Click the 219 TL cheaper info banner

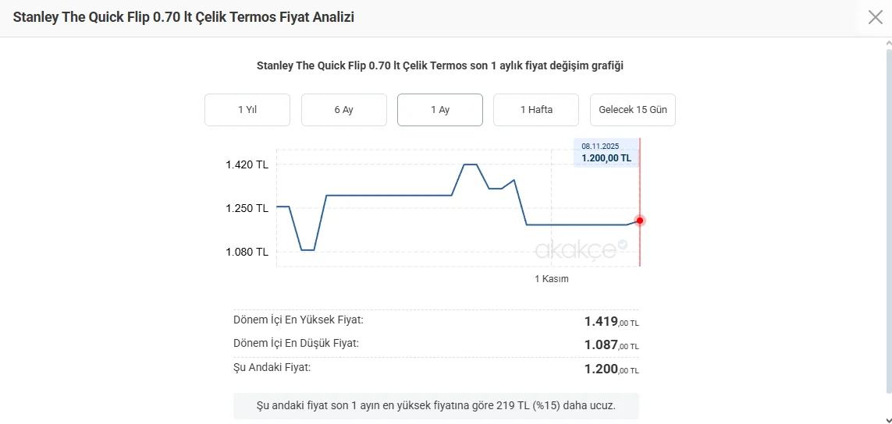(435, 406)
